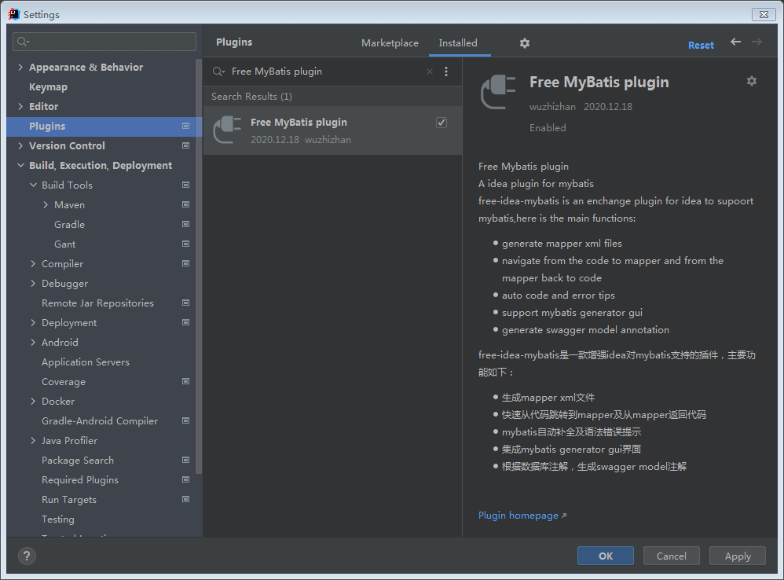784x580 pixels.
Task: Click the Reset link
Action: [x=701, y=45]
